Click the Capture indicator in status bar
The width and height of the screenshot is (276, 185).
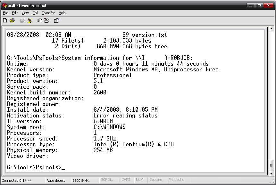point(156,180)
